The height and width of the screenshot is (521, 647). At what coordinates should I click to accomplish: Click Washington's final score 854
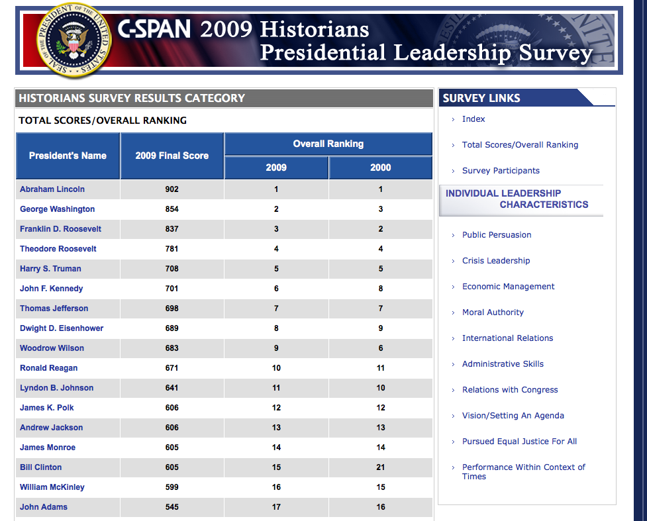[x=172, y=209]
